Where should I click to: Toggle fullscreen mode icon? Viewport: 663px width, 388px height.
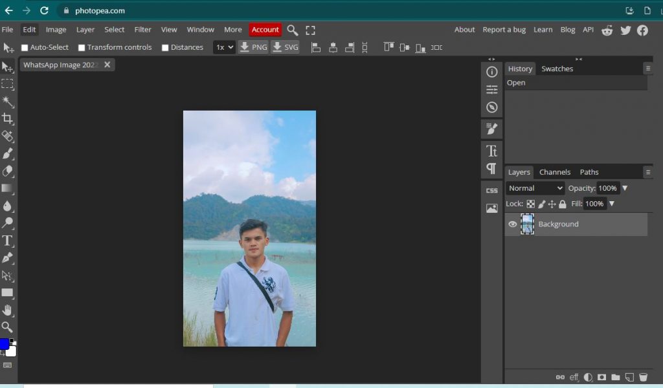[x=310, y=30]
